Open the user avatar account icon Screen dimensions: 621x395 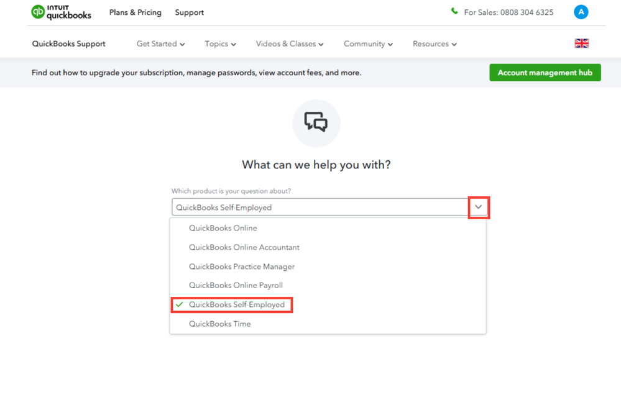581,12
